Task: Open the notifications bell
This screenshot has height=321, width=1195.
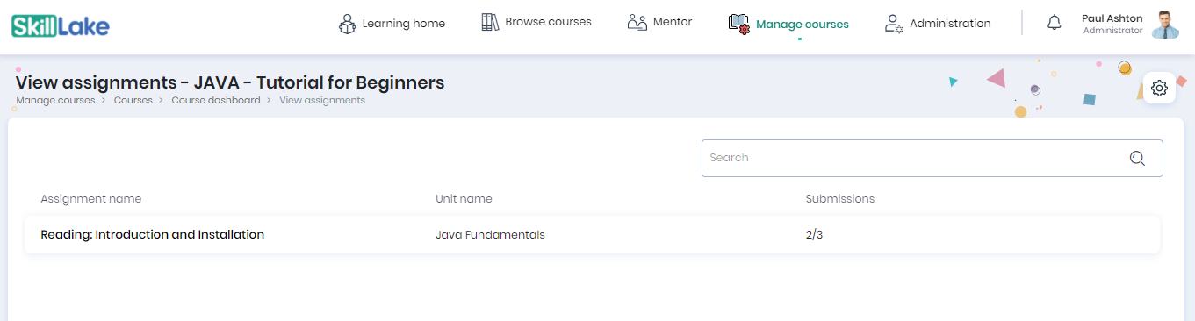Action: click(x=1055, y=24)
